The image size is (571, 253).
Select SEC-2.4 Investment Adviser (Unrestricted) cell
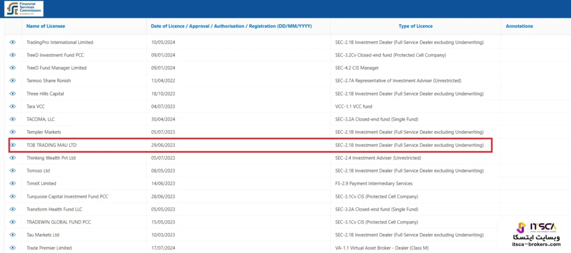coord(378,158)
